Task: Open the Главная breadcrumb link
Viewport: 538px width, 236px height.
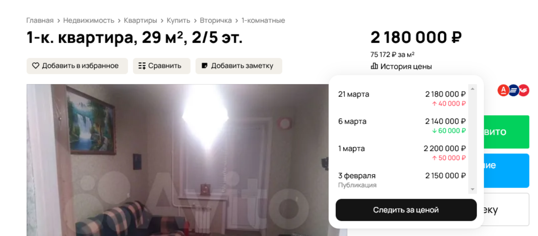Action: [x=40, y=20]
